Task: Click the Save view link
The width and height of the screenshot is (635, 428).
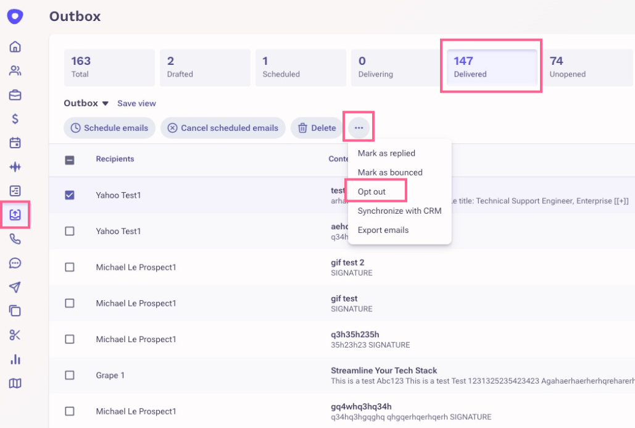Action: pyautogui.click(x=136, y=103)
